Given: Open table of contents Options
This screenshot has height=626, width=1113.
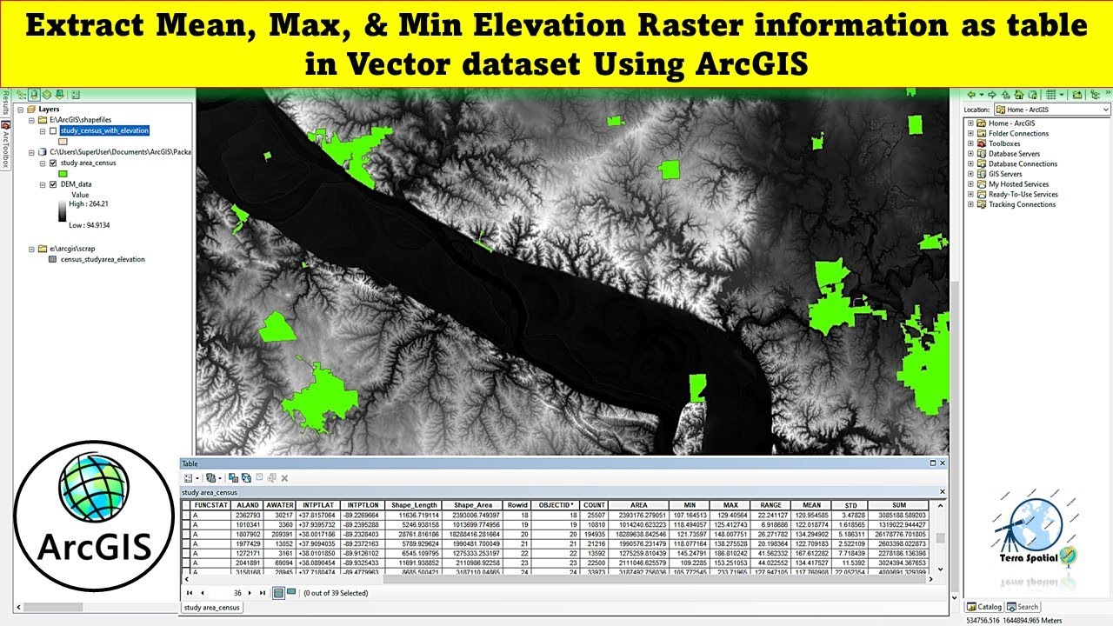Looking at the screenshot, I should (x=76, y=95).
